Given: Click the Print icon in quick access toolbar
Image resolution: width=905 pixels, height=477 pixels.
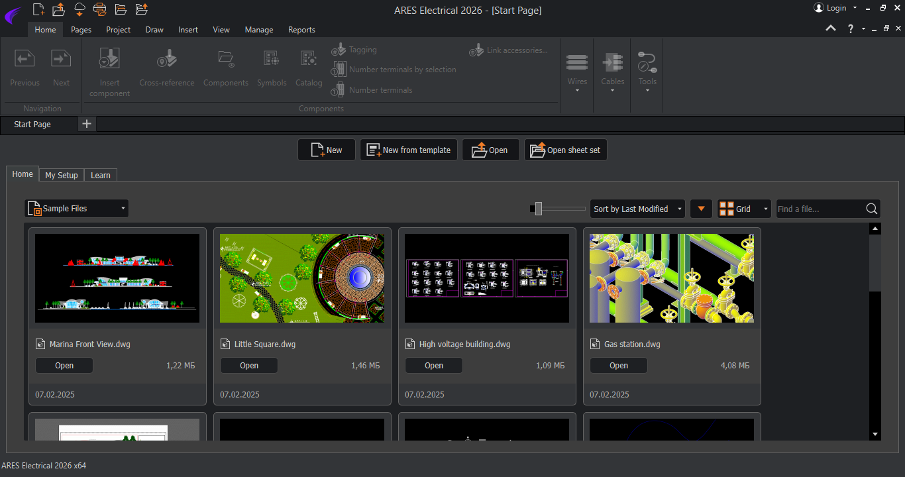Looking at the screenshot, I should 99,9.
